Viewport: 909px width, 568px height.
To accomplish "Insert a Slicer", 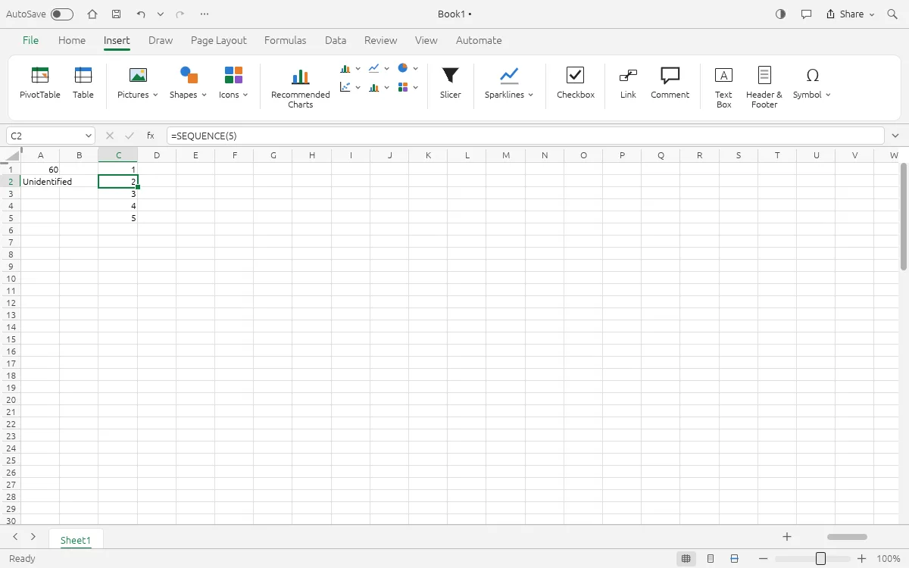I will [451, 83].
